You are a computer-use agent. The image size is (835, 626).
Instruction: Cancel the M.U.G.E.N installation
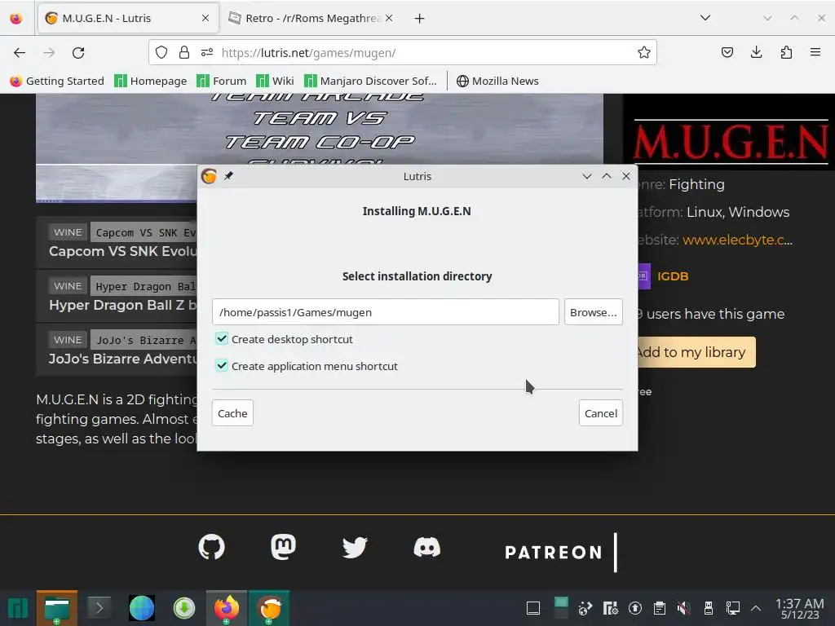pos(601,413)
